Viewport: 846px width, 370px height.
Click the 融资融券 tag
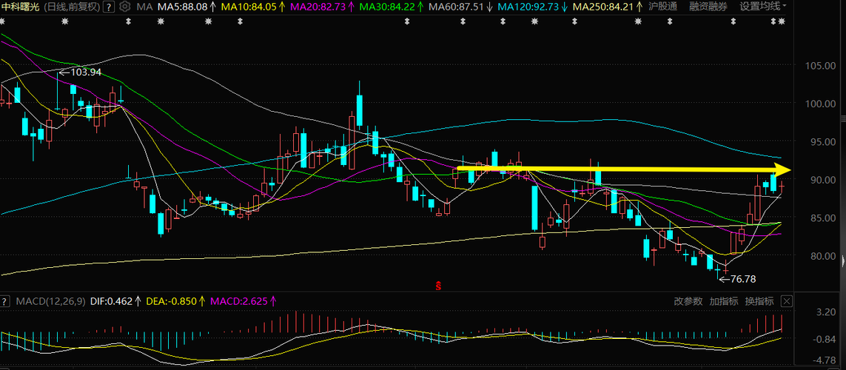(x=708, y=7)
